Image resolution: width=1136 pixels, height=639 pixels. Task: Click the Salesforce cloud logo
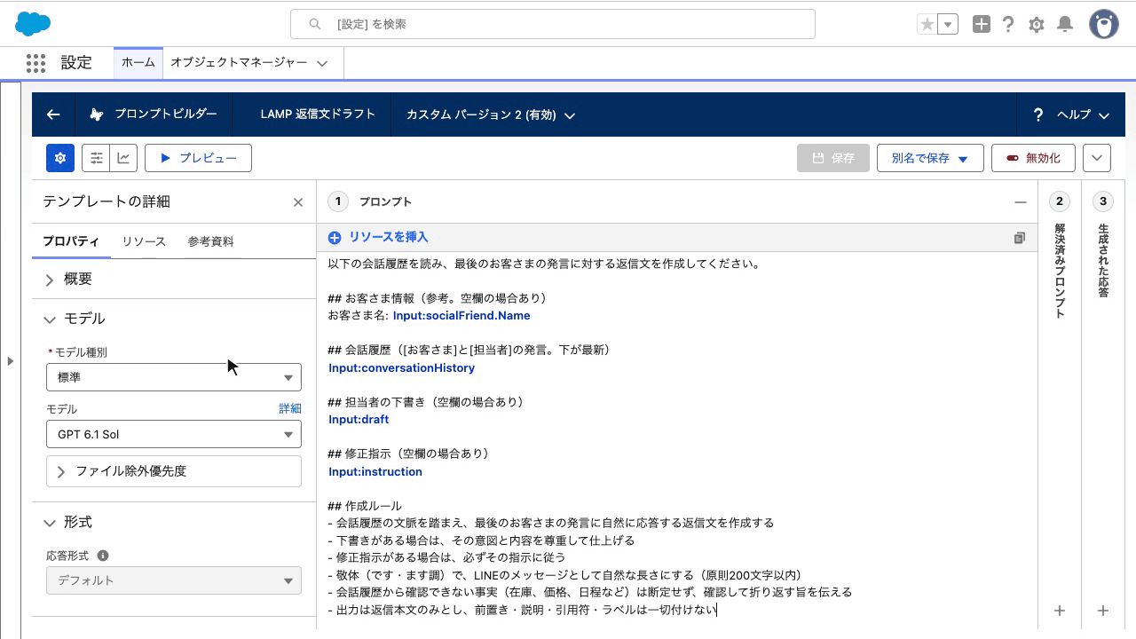[x=33, y=24]
